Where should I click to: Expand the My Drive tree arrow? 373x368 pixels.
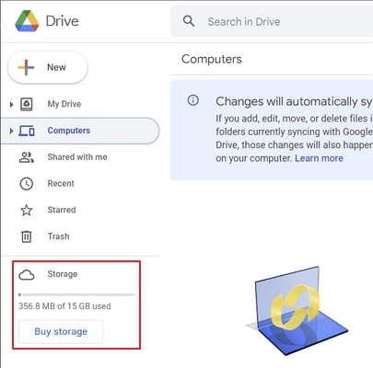(11, 104)
